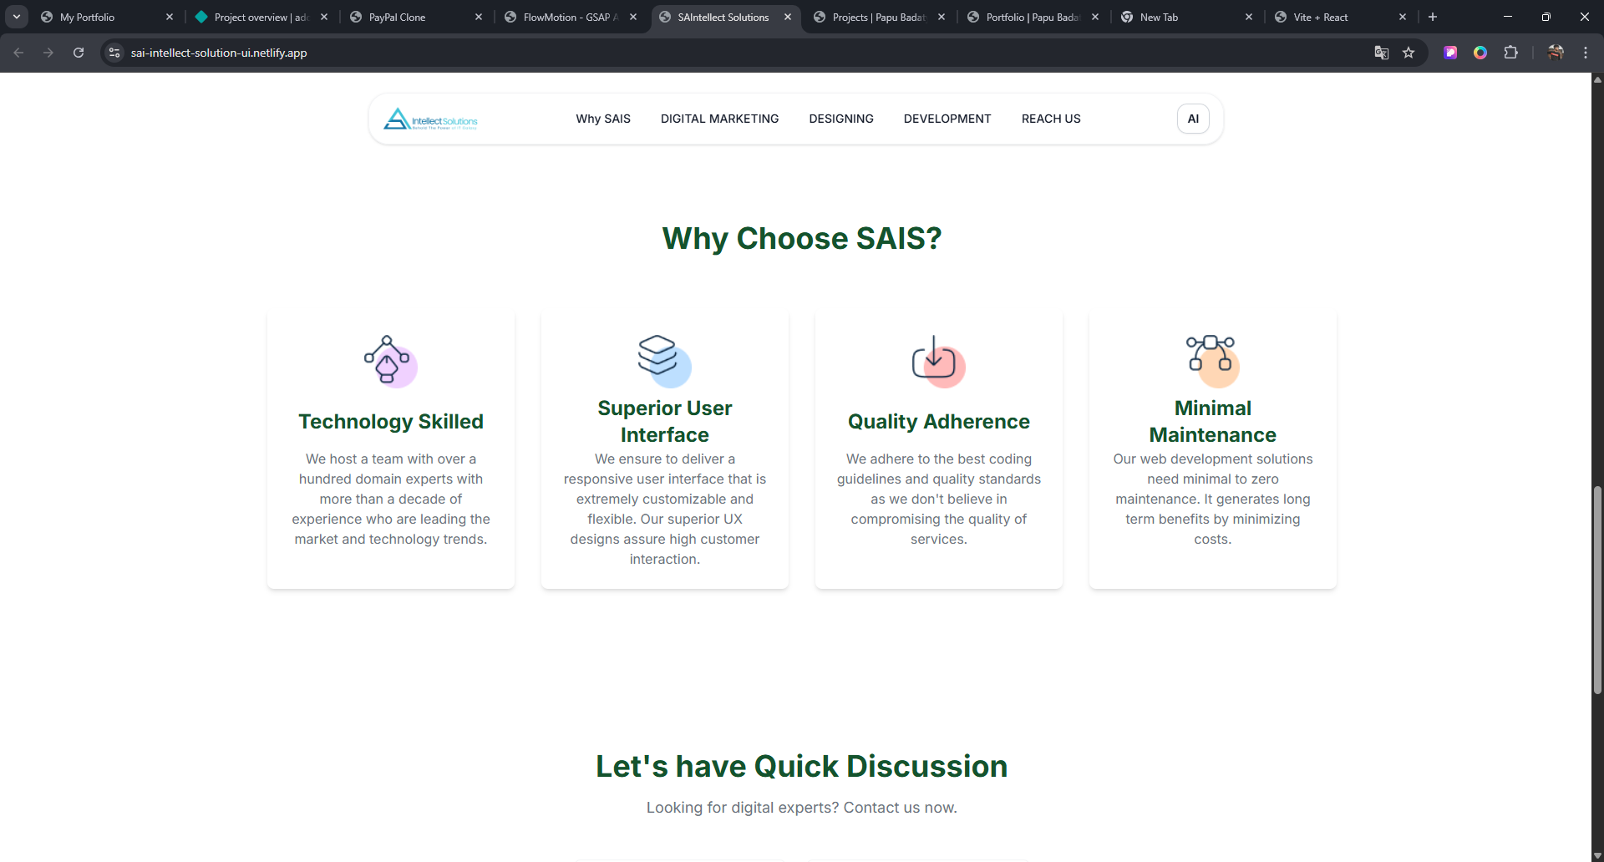Open the DIGITAL MARKETING nav menu
Image resolution: width=1604 pixels, height=862 pixels.
click(x=719, y=119)
